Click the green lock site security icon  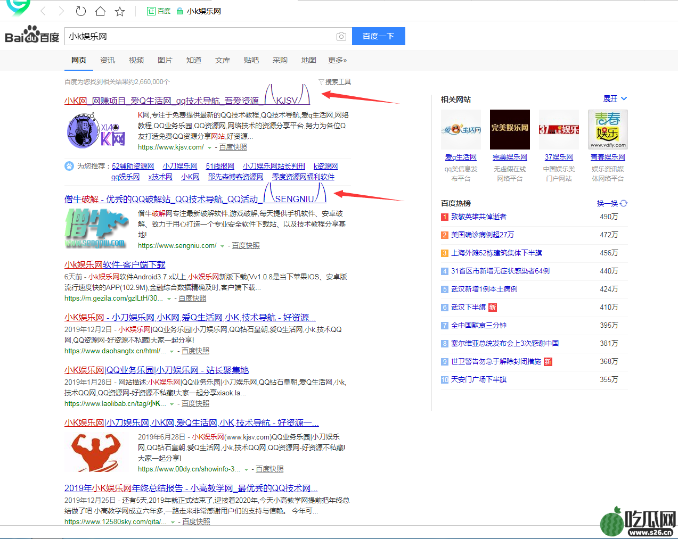coord(179,11)
